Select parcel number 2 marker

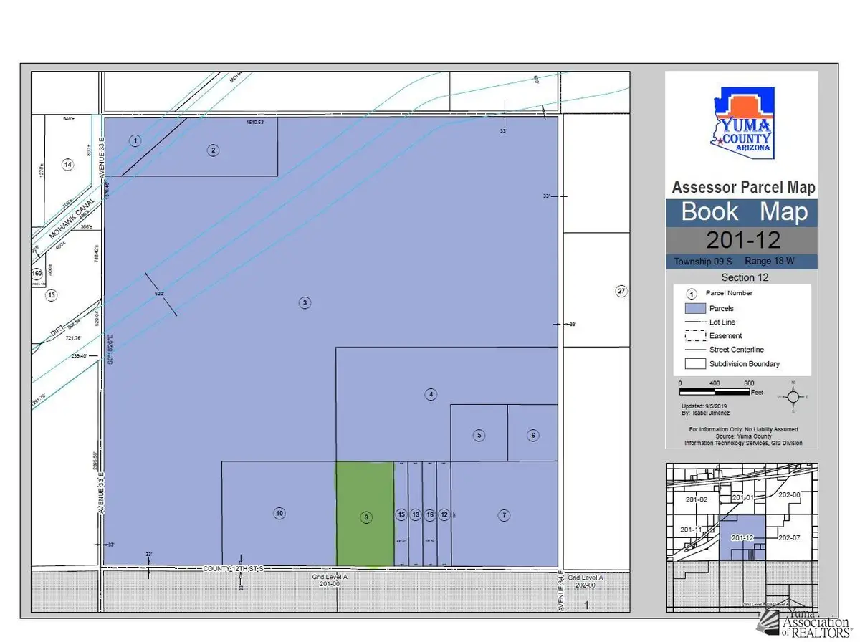click(x=213, y=150)
